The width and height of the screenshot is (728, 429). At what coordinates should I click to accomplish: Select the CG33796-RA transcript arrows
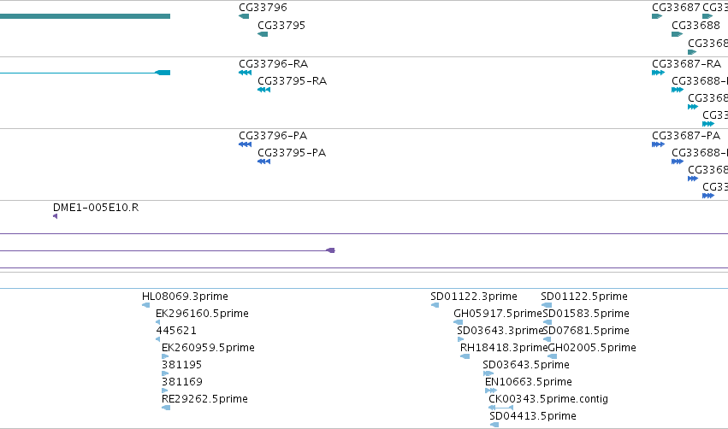tap(246, 73)
